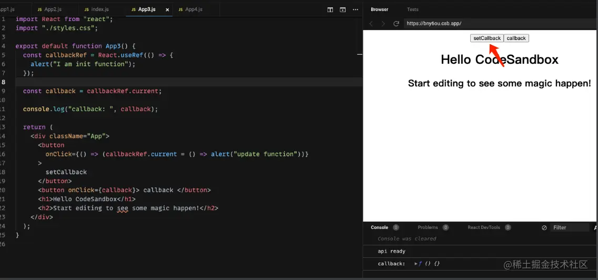Click the underlined word 'see' in line 22
The width and height of the screenshot is (598, 280).
point(123,208)
